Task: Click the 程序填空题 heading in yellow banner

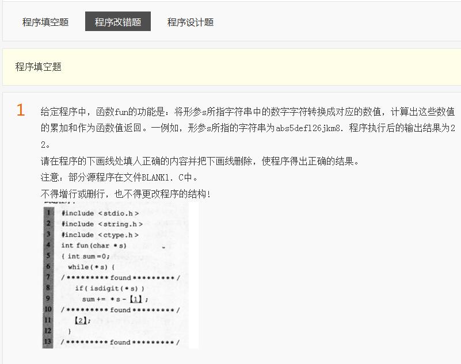Action: point(39,67)
